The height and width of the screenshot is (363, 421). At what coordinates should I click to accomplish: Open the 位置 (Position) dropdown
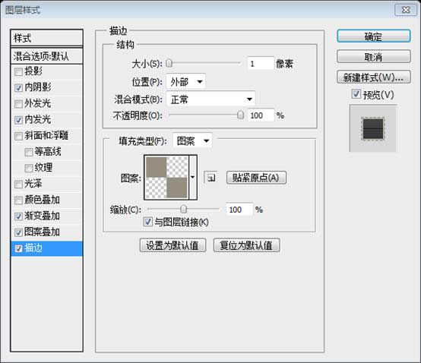coord(185,81)
